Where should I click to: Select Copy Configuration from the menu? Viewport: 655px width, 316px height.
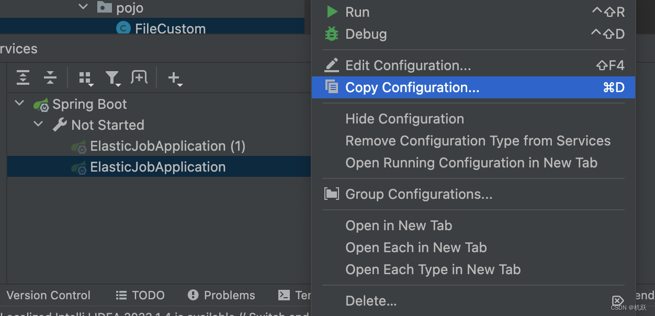pos(413,87)
